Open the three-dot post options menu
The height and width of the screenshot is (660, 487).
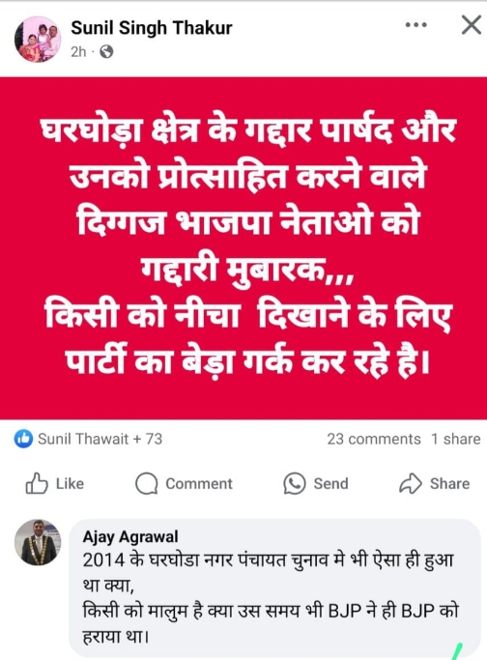(x=415, y=25)
